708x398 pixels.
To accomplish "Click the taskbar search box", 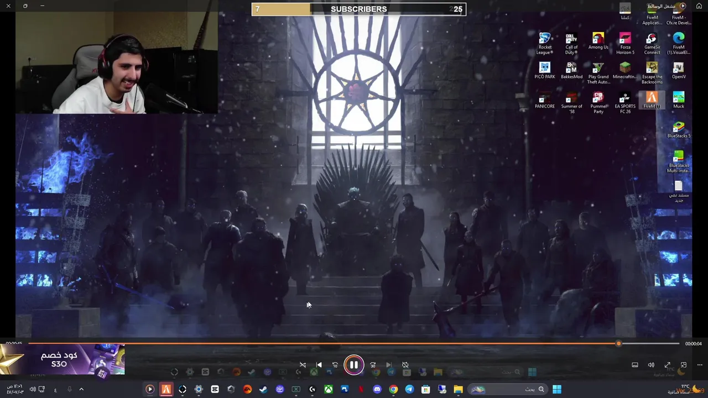I will click(x=508, y=389).
